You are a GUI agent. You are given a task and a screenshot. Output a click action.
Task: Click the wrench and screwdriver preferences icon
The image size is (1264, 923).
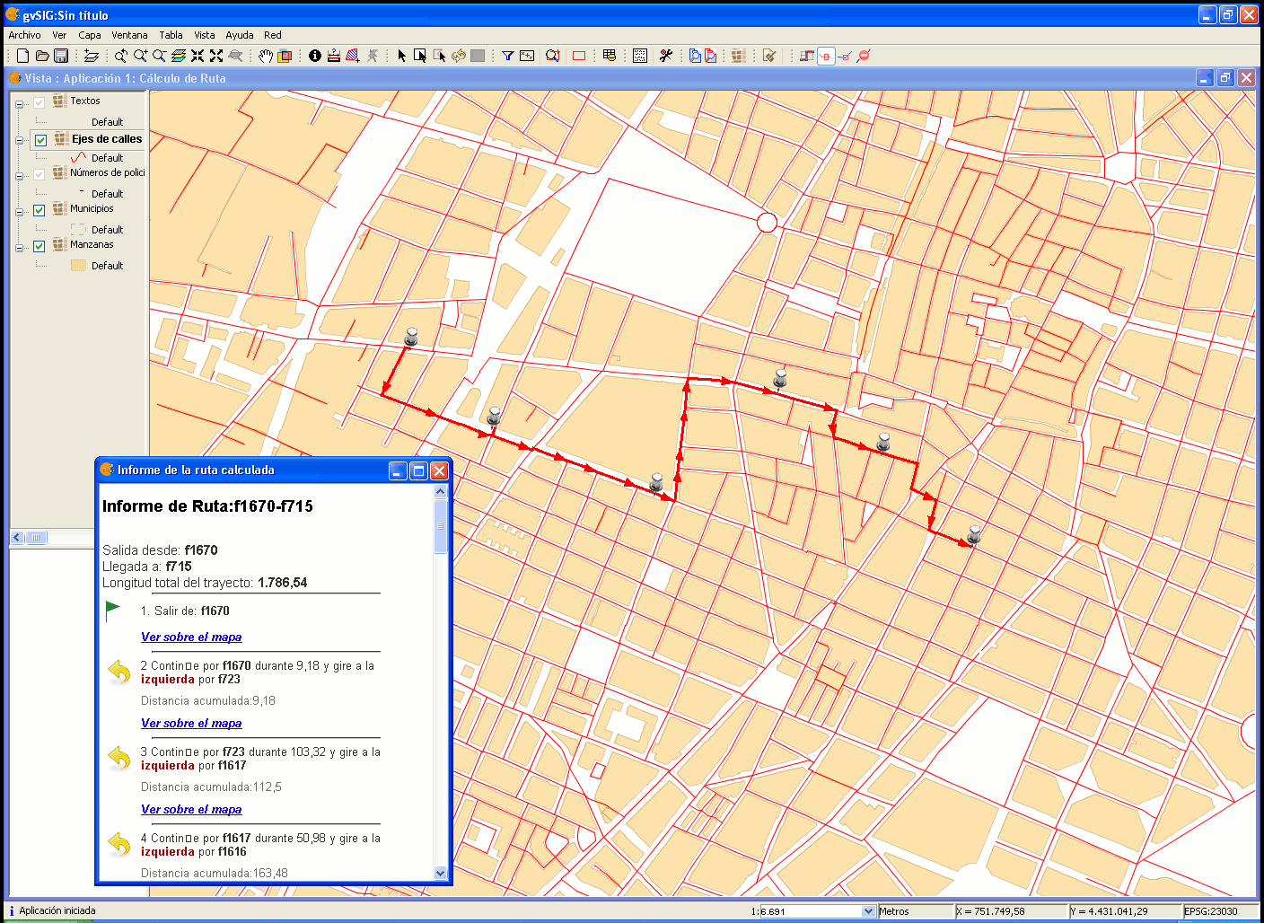click(x=665, y=56)
